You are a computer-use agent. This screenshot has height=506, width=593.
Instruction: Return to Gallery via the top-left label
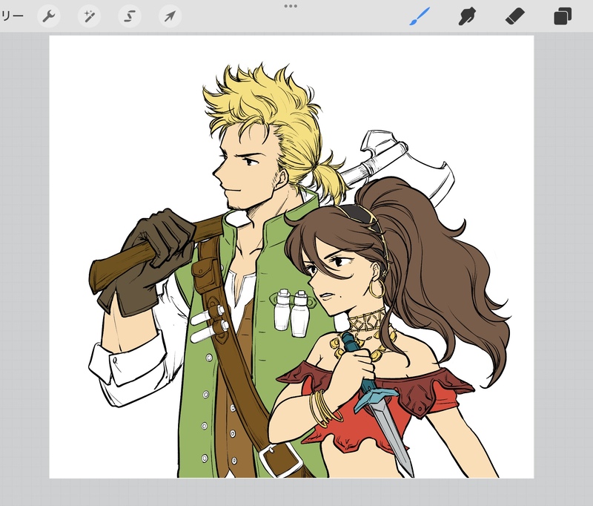pyautogui.click(x=12, y=16)
